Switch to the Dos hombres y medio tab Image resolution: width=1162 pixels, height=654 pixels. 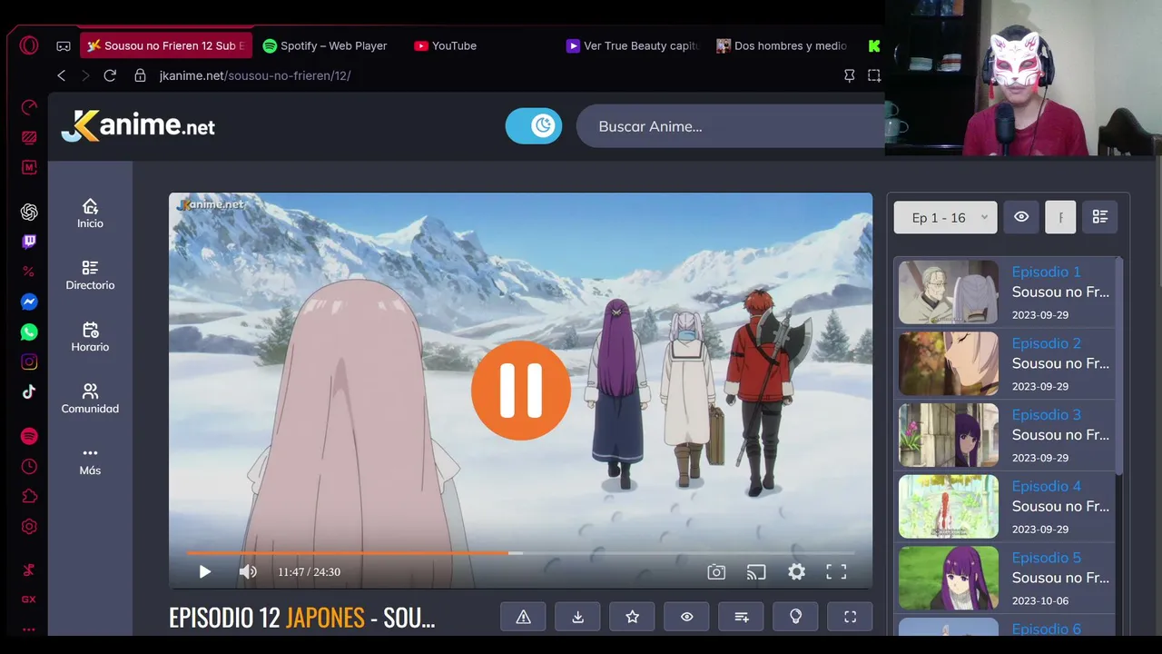[x=782, y=45]
